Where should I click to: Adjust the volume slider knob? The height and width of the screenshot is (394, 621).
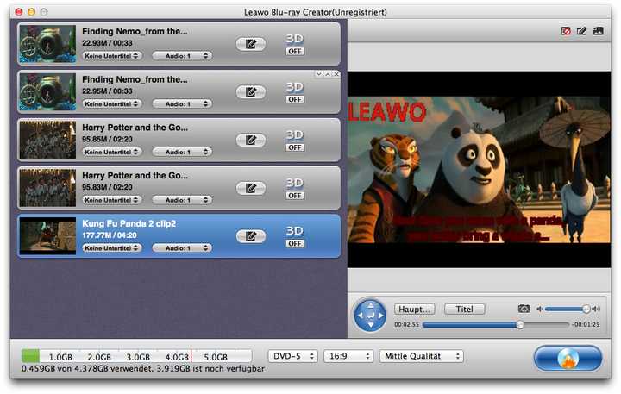coord(586,309)
